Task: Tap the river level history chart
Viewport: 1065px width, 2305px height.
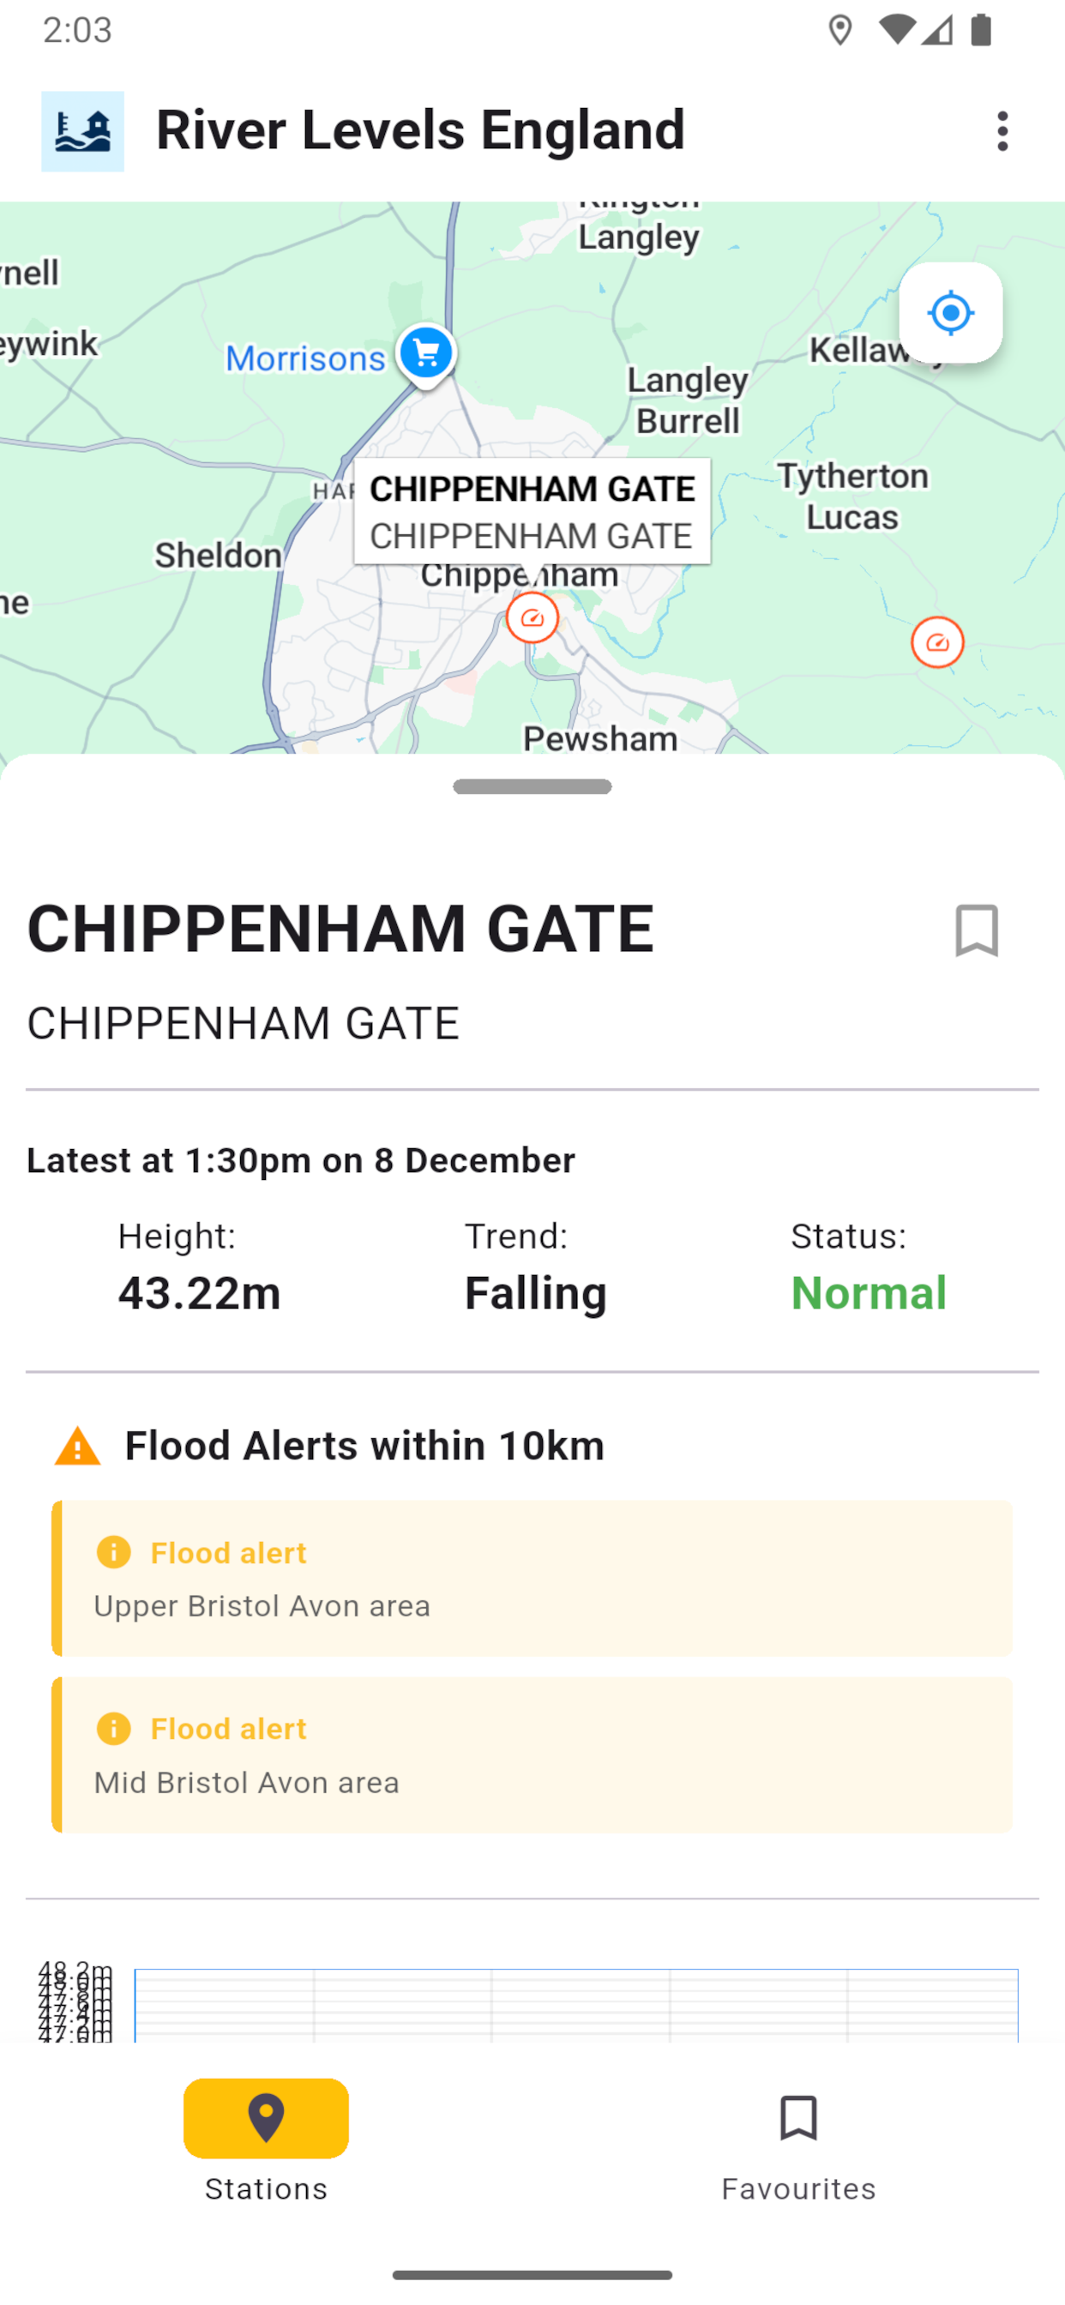Action: [575, 2004]
